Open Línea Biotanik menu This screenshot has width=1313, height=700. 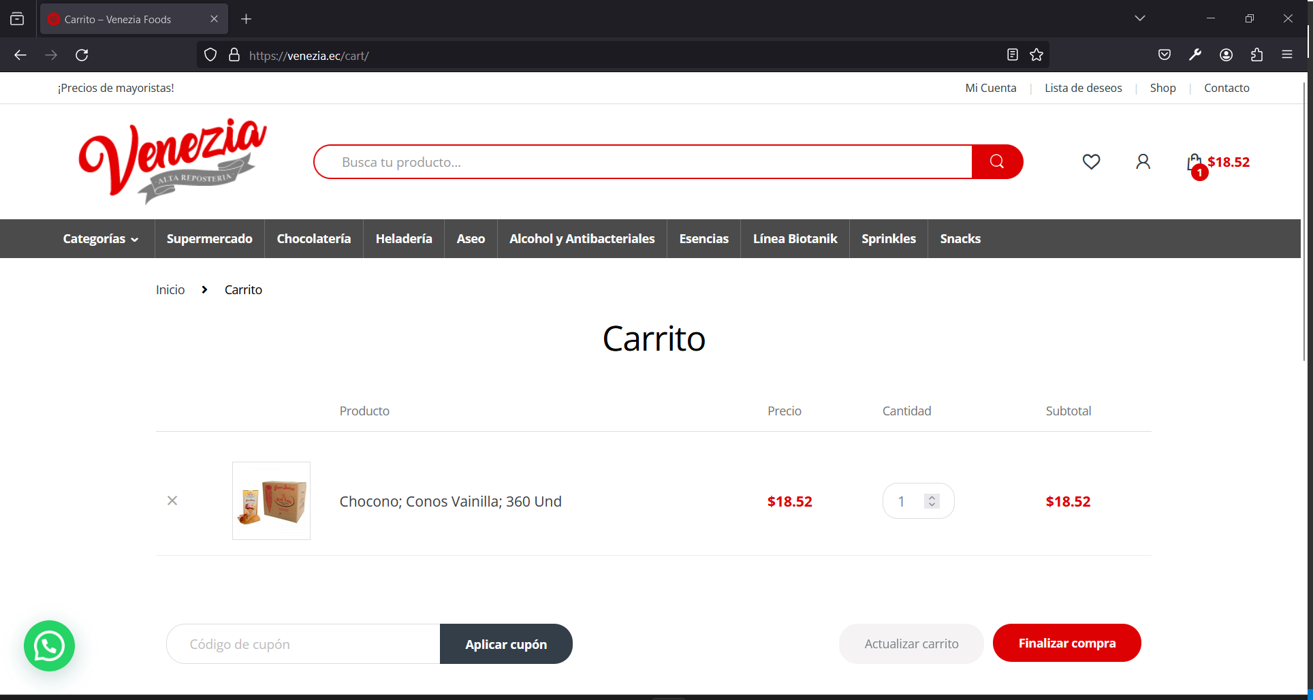[x=795, y=239]
